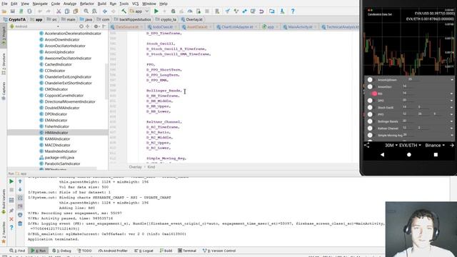Image resolution: width=457 pixels, height=257 pixels.
Task: Tap the right arrow next to Binance
Action: pos(452,145)
